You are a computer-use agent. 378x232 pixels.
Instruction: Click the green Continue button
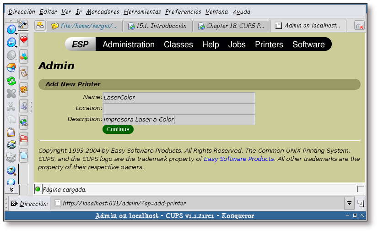pyautogui.click(x=118, y=129)
